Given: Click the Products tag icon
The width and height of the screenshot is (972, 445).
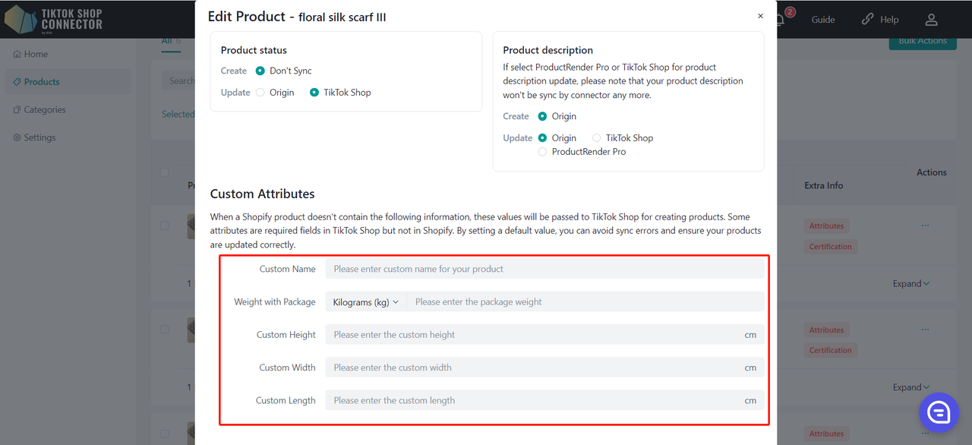Looking at the screenshot, I should (x=17, y=82).
